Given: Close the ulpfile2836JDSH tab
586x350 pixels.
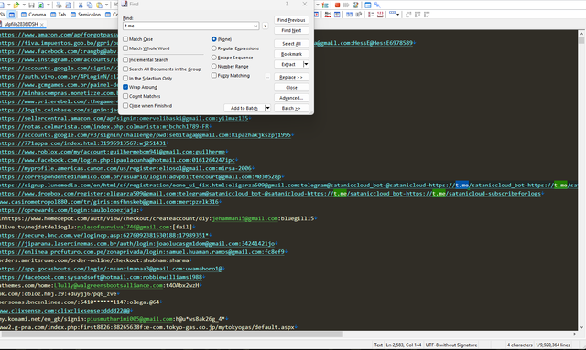Looking at the screenshot, I should [x=42, y=25].
